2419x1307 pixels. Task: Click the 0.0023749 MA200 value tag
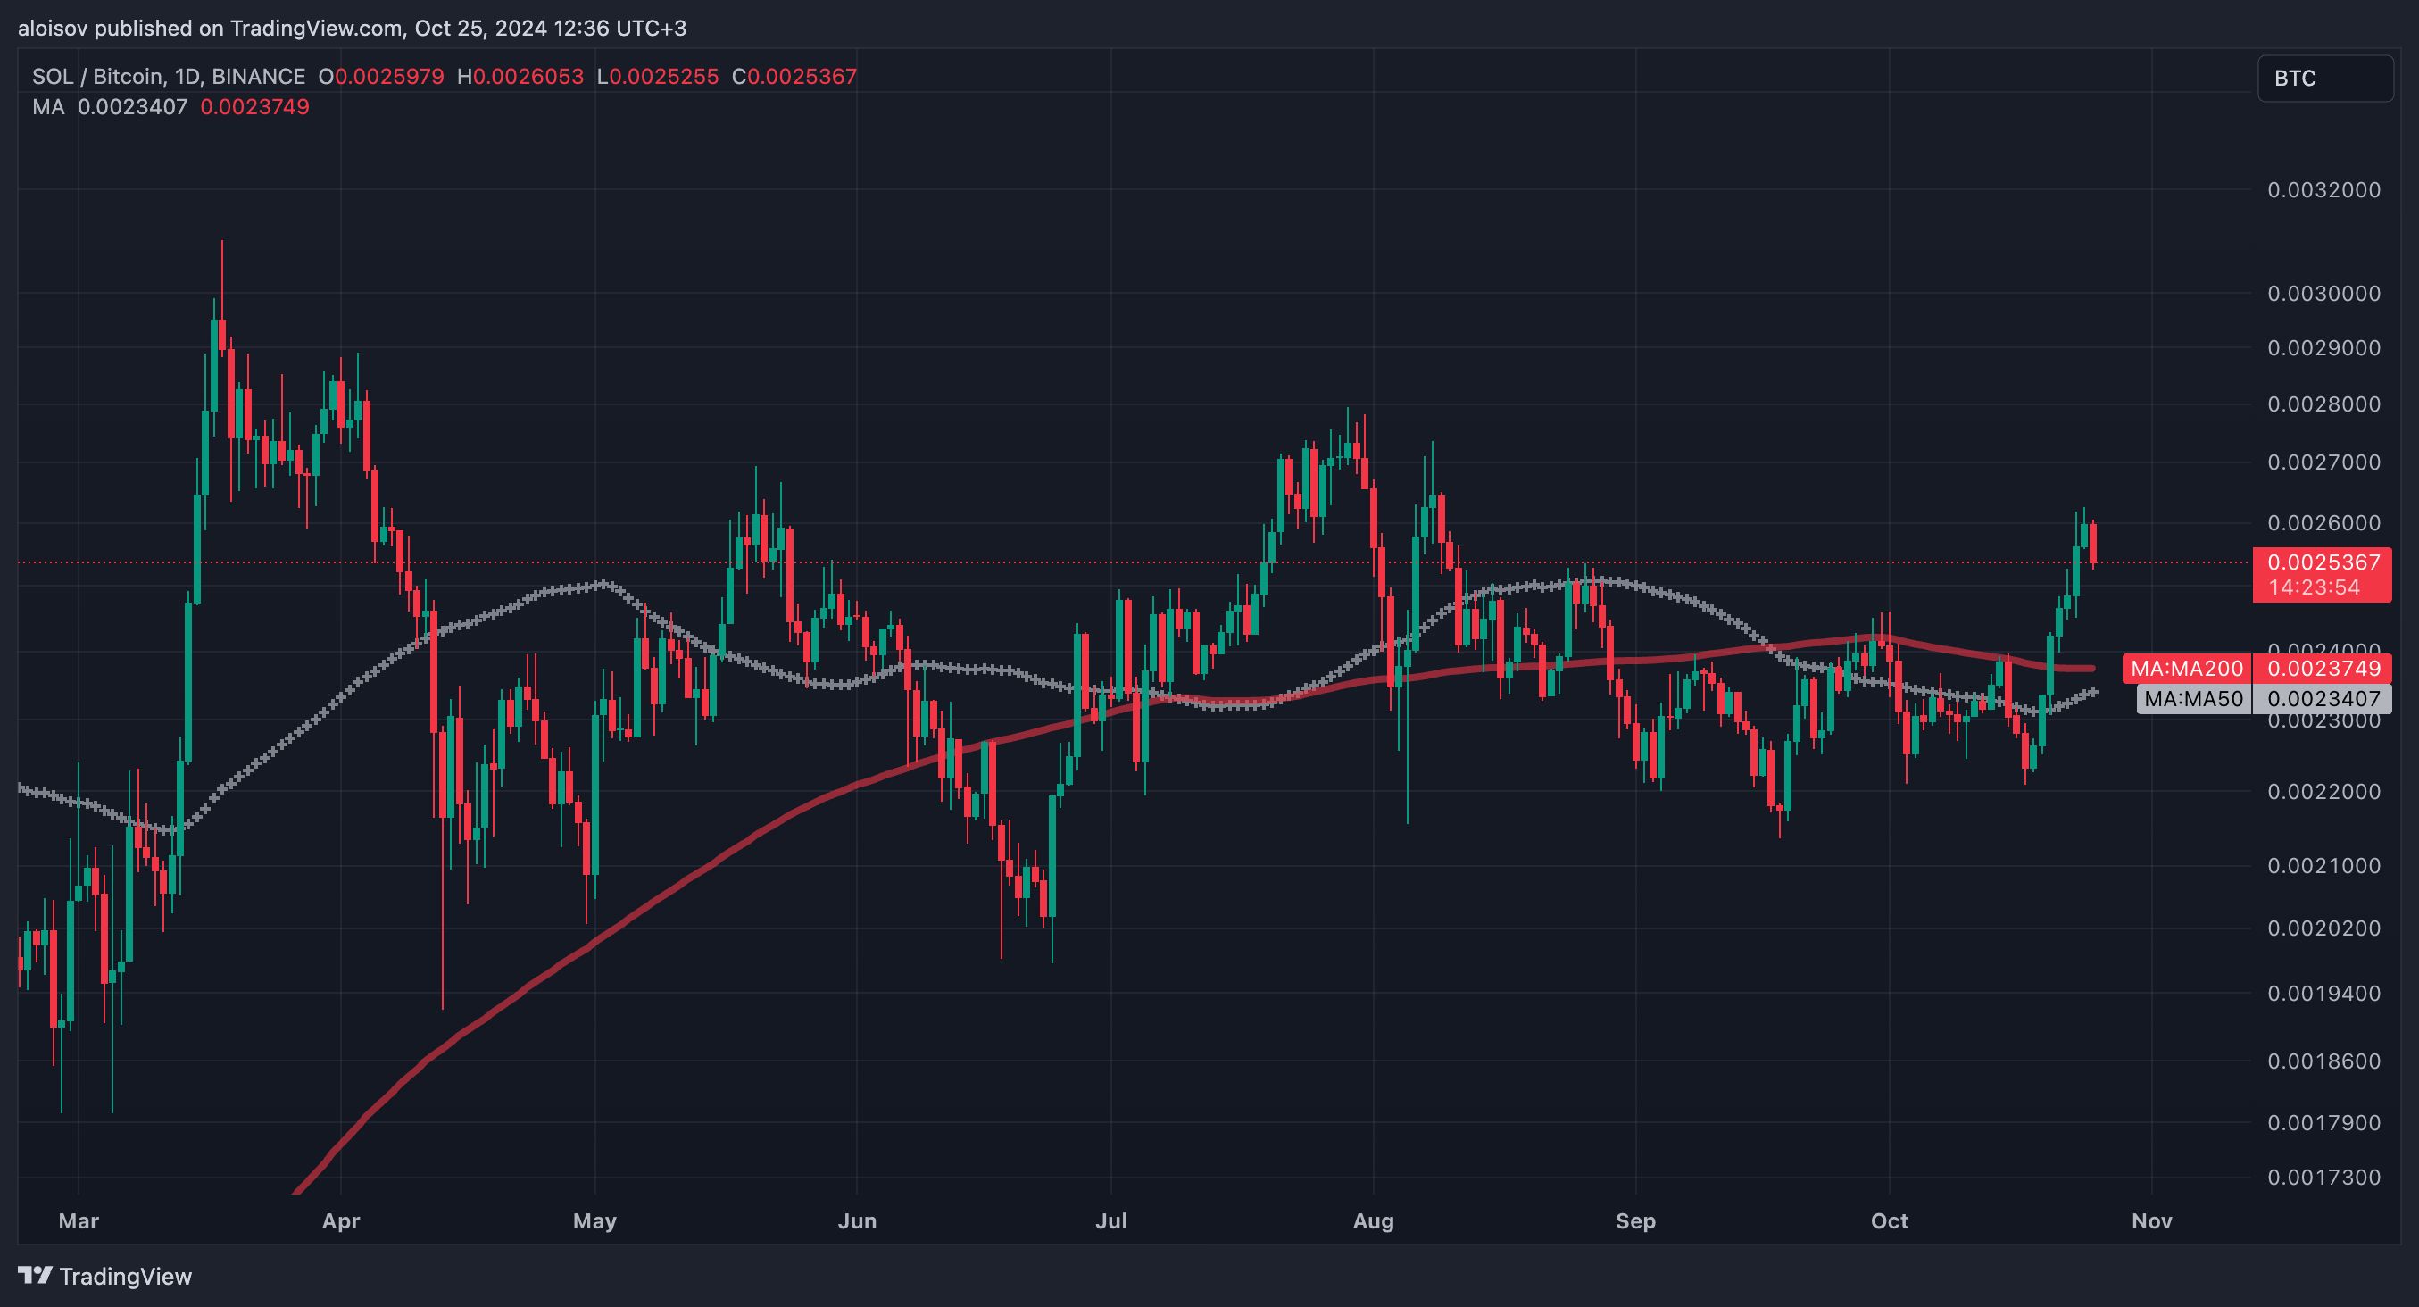tap(2323, 669)
